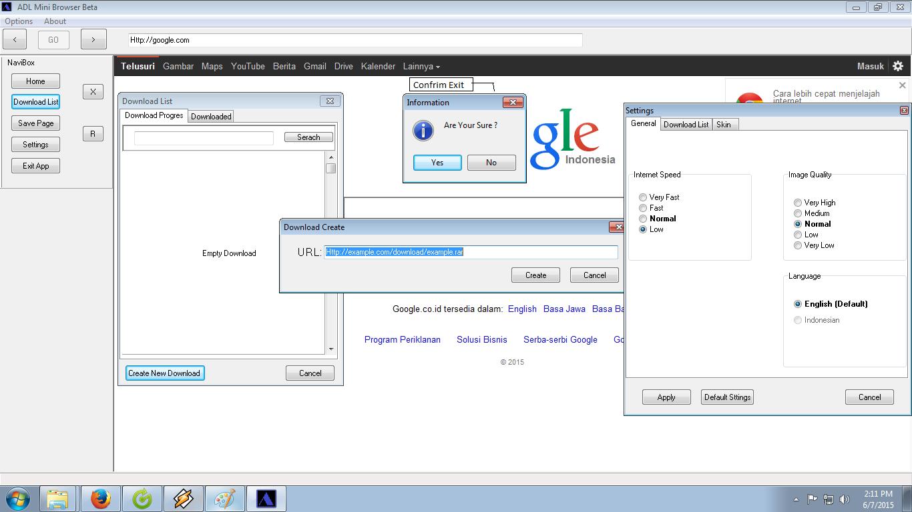Open the Options menu
912x512 pixels.
[x=19, y=21]
